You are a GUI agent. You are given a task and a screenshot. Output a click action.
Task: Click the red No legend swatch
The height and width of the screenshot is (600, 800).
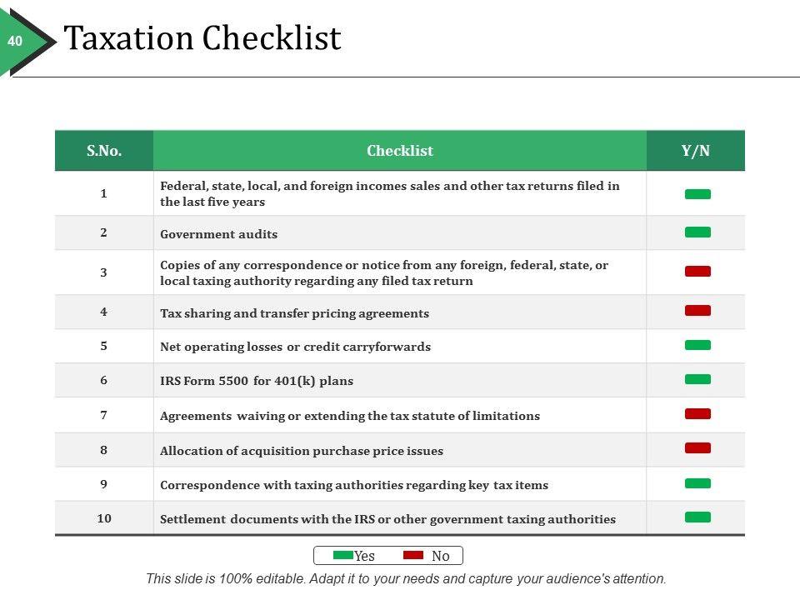[x=413, y=556]
